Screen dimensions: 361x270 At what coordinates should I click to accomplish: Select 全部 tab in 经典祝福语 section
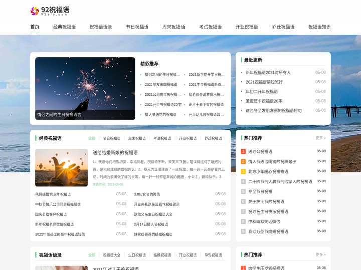pyautogui.click(x=92, y=138)
